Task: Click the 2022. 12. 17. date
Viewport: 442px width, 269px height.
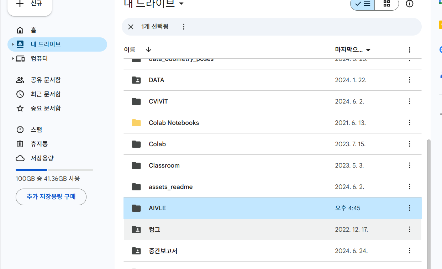Action: 352,230
